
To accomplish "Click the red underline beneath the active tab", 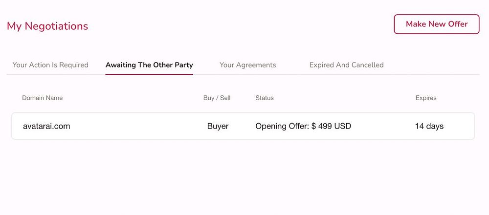I will pos(149,74).
